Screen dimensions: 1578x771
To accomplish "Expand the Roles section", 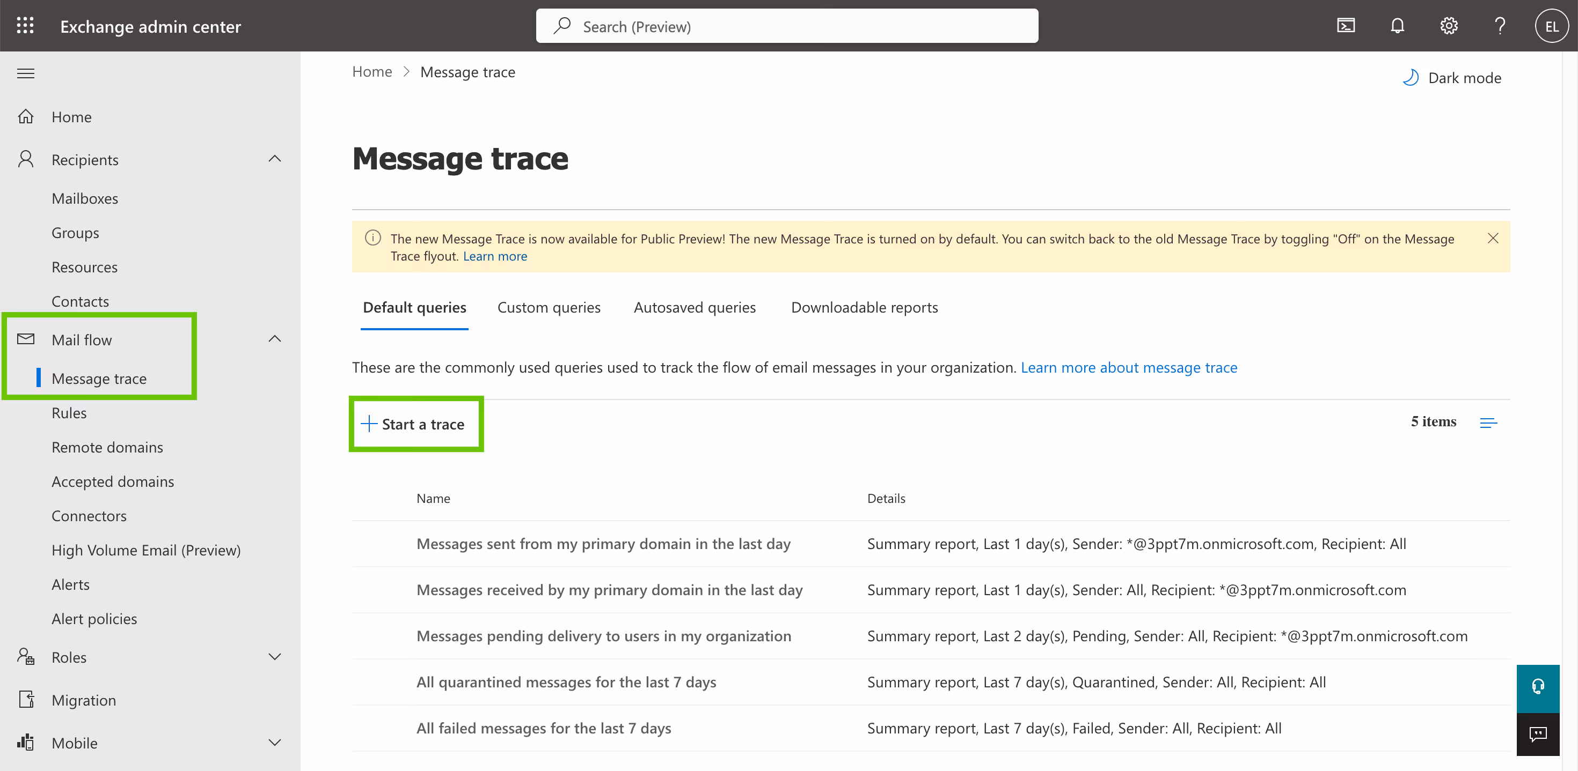I will point(274,657).
